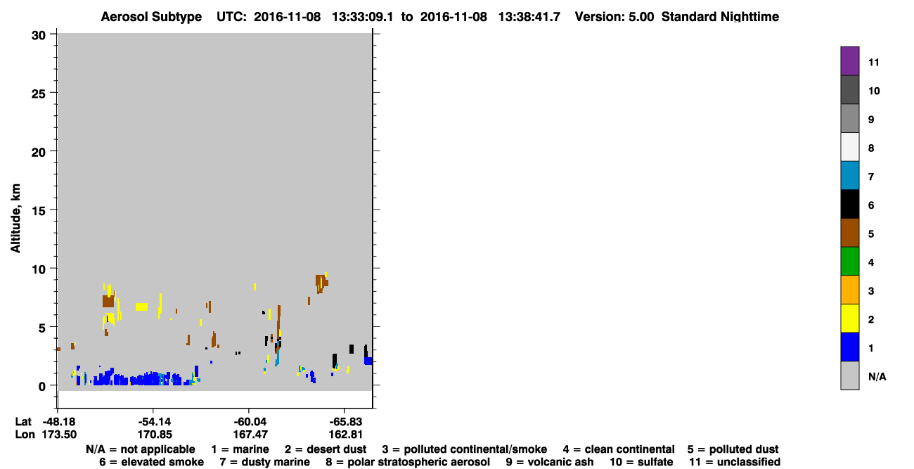This screenshot has width=914, height=469.
Task: Select the white swatch labeled 8
Action: (849, 147)
